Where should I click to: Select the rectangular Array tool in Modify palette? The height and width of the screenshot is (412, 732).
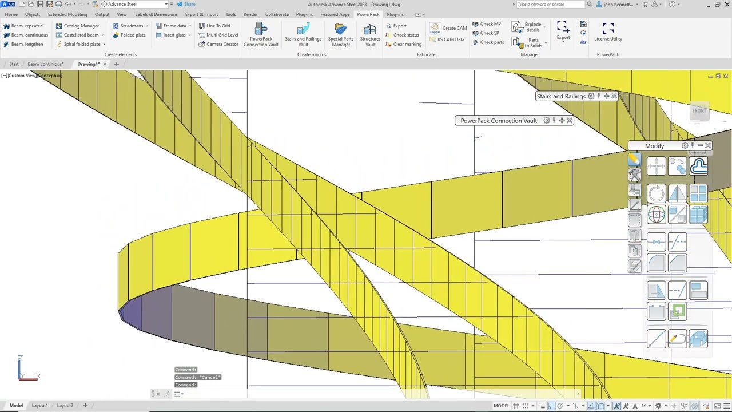click(698, 193)
